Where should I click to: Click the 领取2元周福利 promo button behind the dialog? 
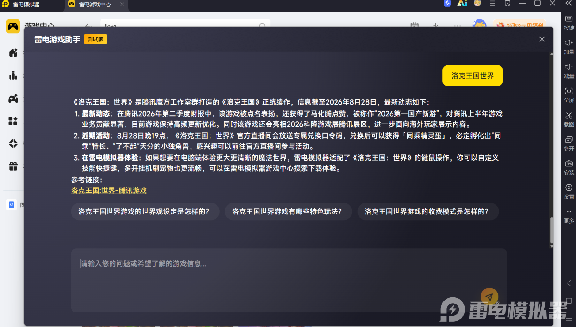coord(520,25)
